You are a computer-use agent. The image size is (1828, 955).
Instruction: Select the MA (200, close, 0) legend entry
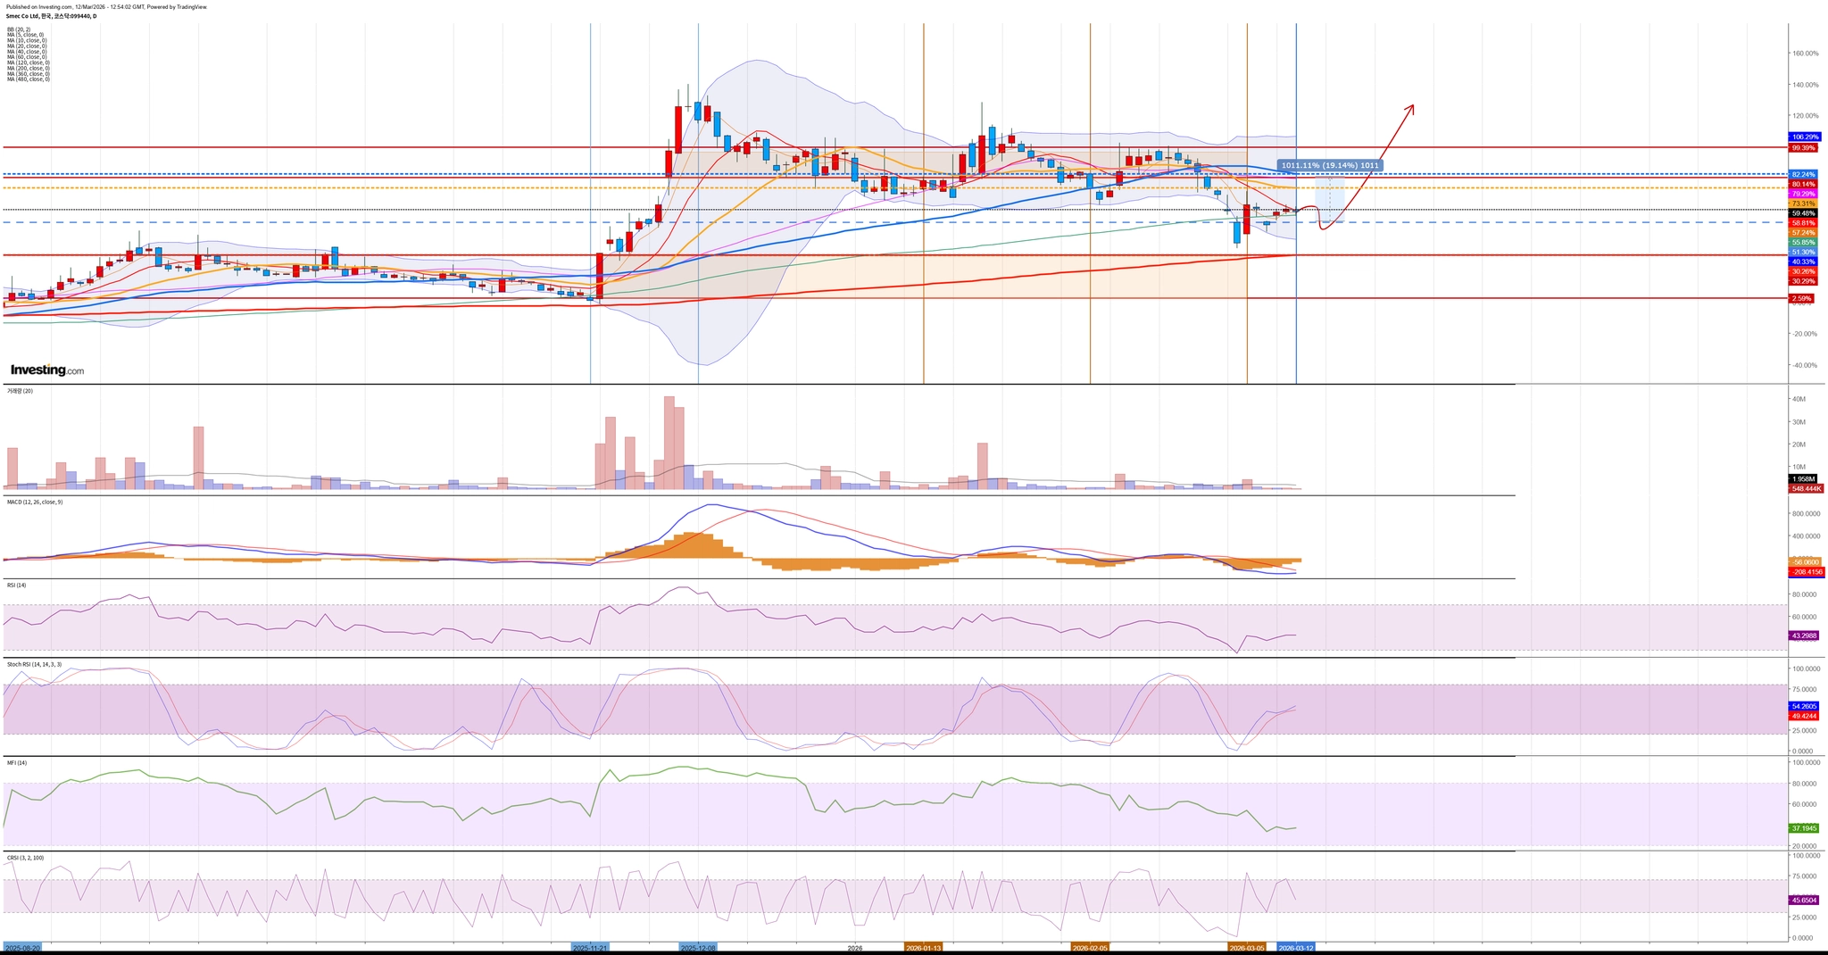(29, 68)
